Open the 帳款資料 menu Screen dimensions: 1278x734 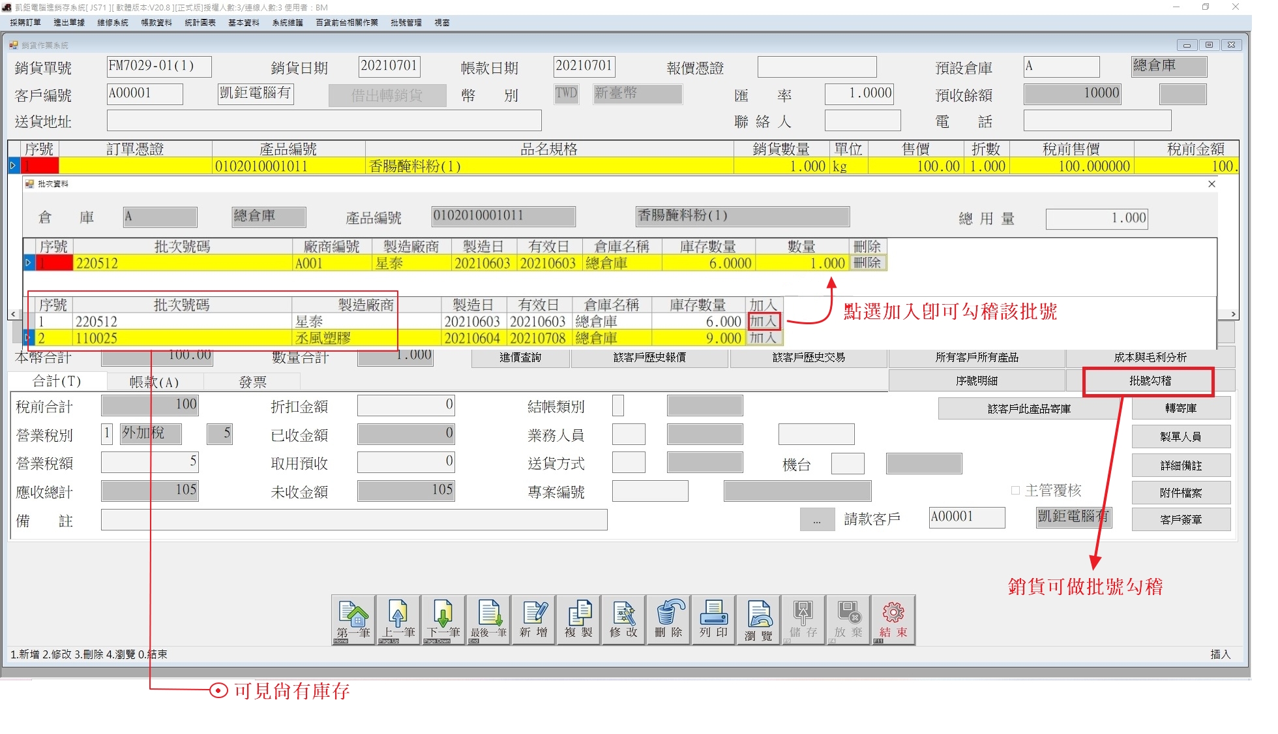tap(156, 22)
